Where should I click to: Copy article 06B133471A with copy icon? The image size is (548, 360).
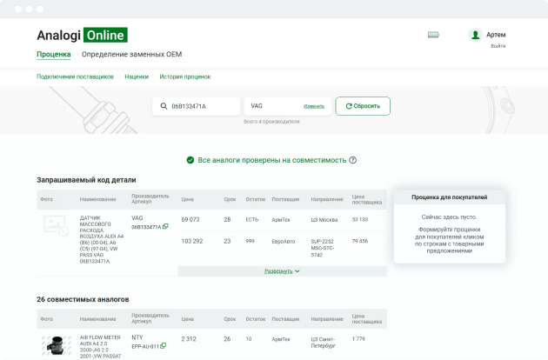[x=164, y=227]
